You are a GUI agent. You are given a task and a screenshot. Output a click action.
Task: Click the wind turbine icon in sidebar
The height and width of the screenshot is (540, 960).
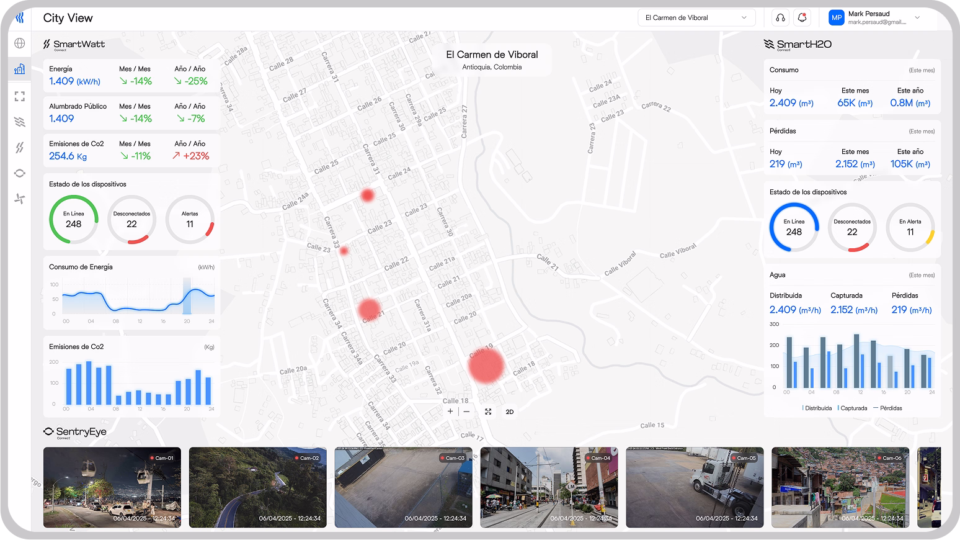(x=20, y=199)
